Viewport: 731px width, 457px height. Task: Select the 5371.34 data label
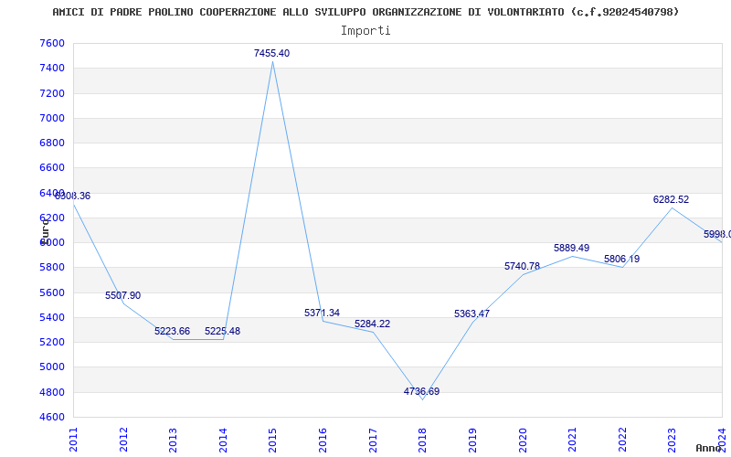[x=323, y=313]
